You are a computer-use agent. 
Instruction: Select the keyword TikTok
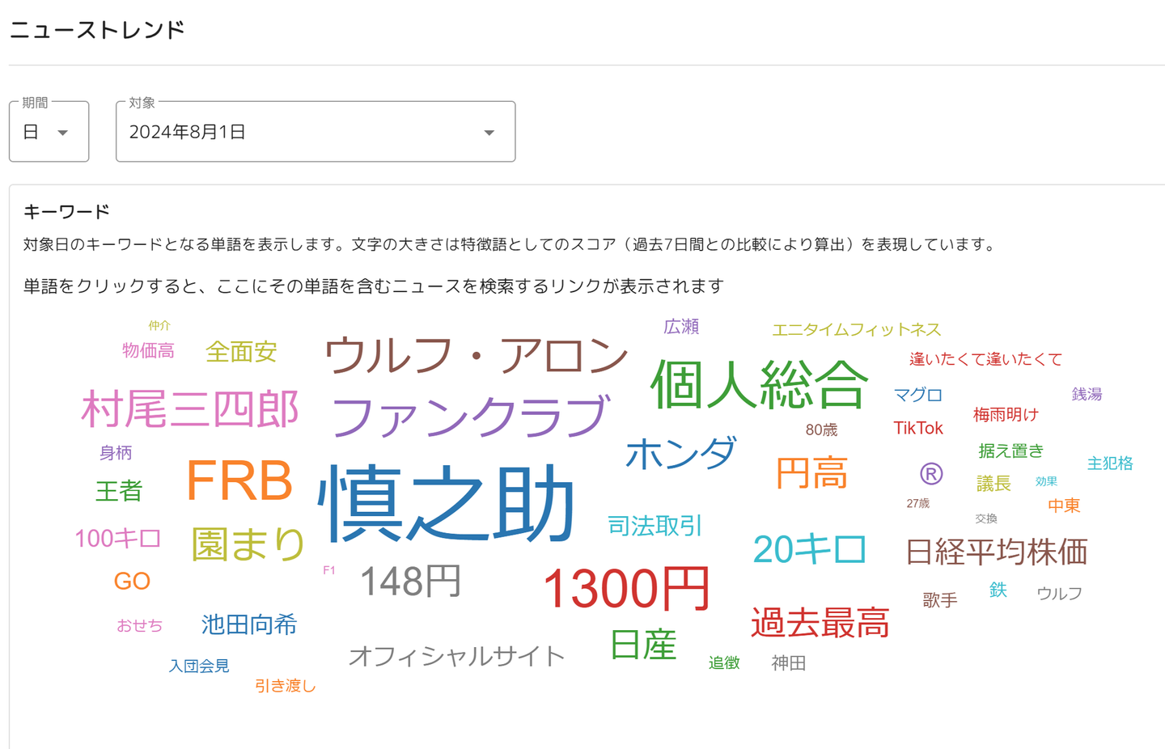917,428
